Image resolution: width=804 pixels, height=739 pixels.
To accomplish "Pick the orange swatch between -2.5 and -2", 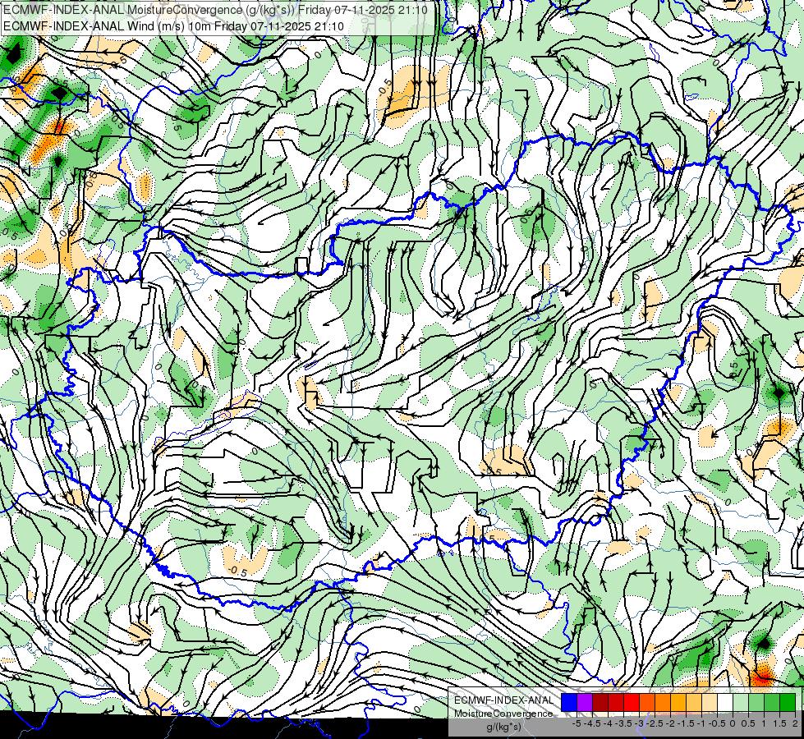I will (x=663, y=703).
